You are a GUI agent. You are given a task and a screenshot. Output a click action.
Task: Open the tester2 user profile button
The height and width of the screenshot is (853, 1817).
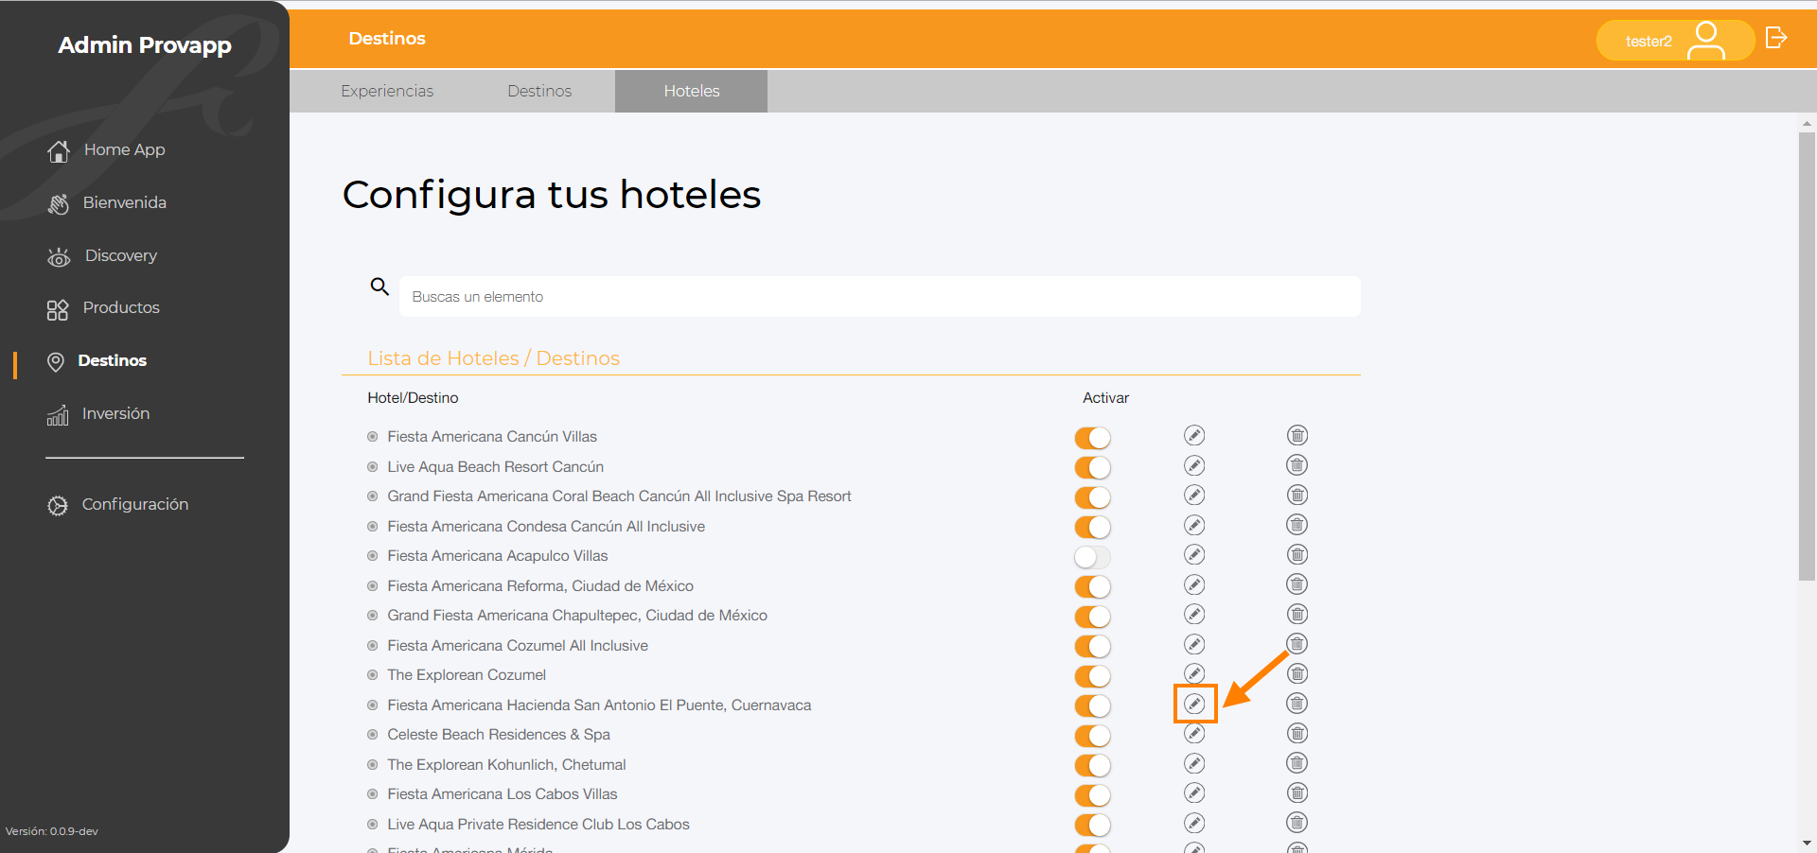coord(1675,41)
